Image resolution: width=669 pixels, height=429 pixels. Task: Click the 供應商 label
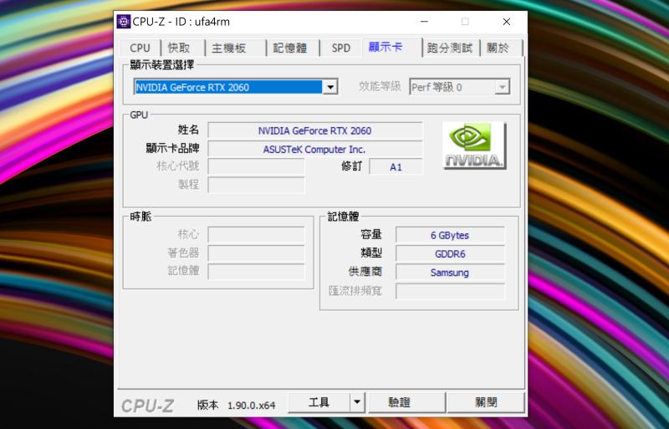pos(365,272)
